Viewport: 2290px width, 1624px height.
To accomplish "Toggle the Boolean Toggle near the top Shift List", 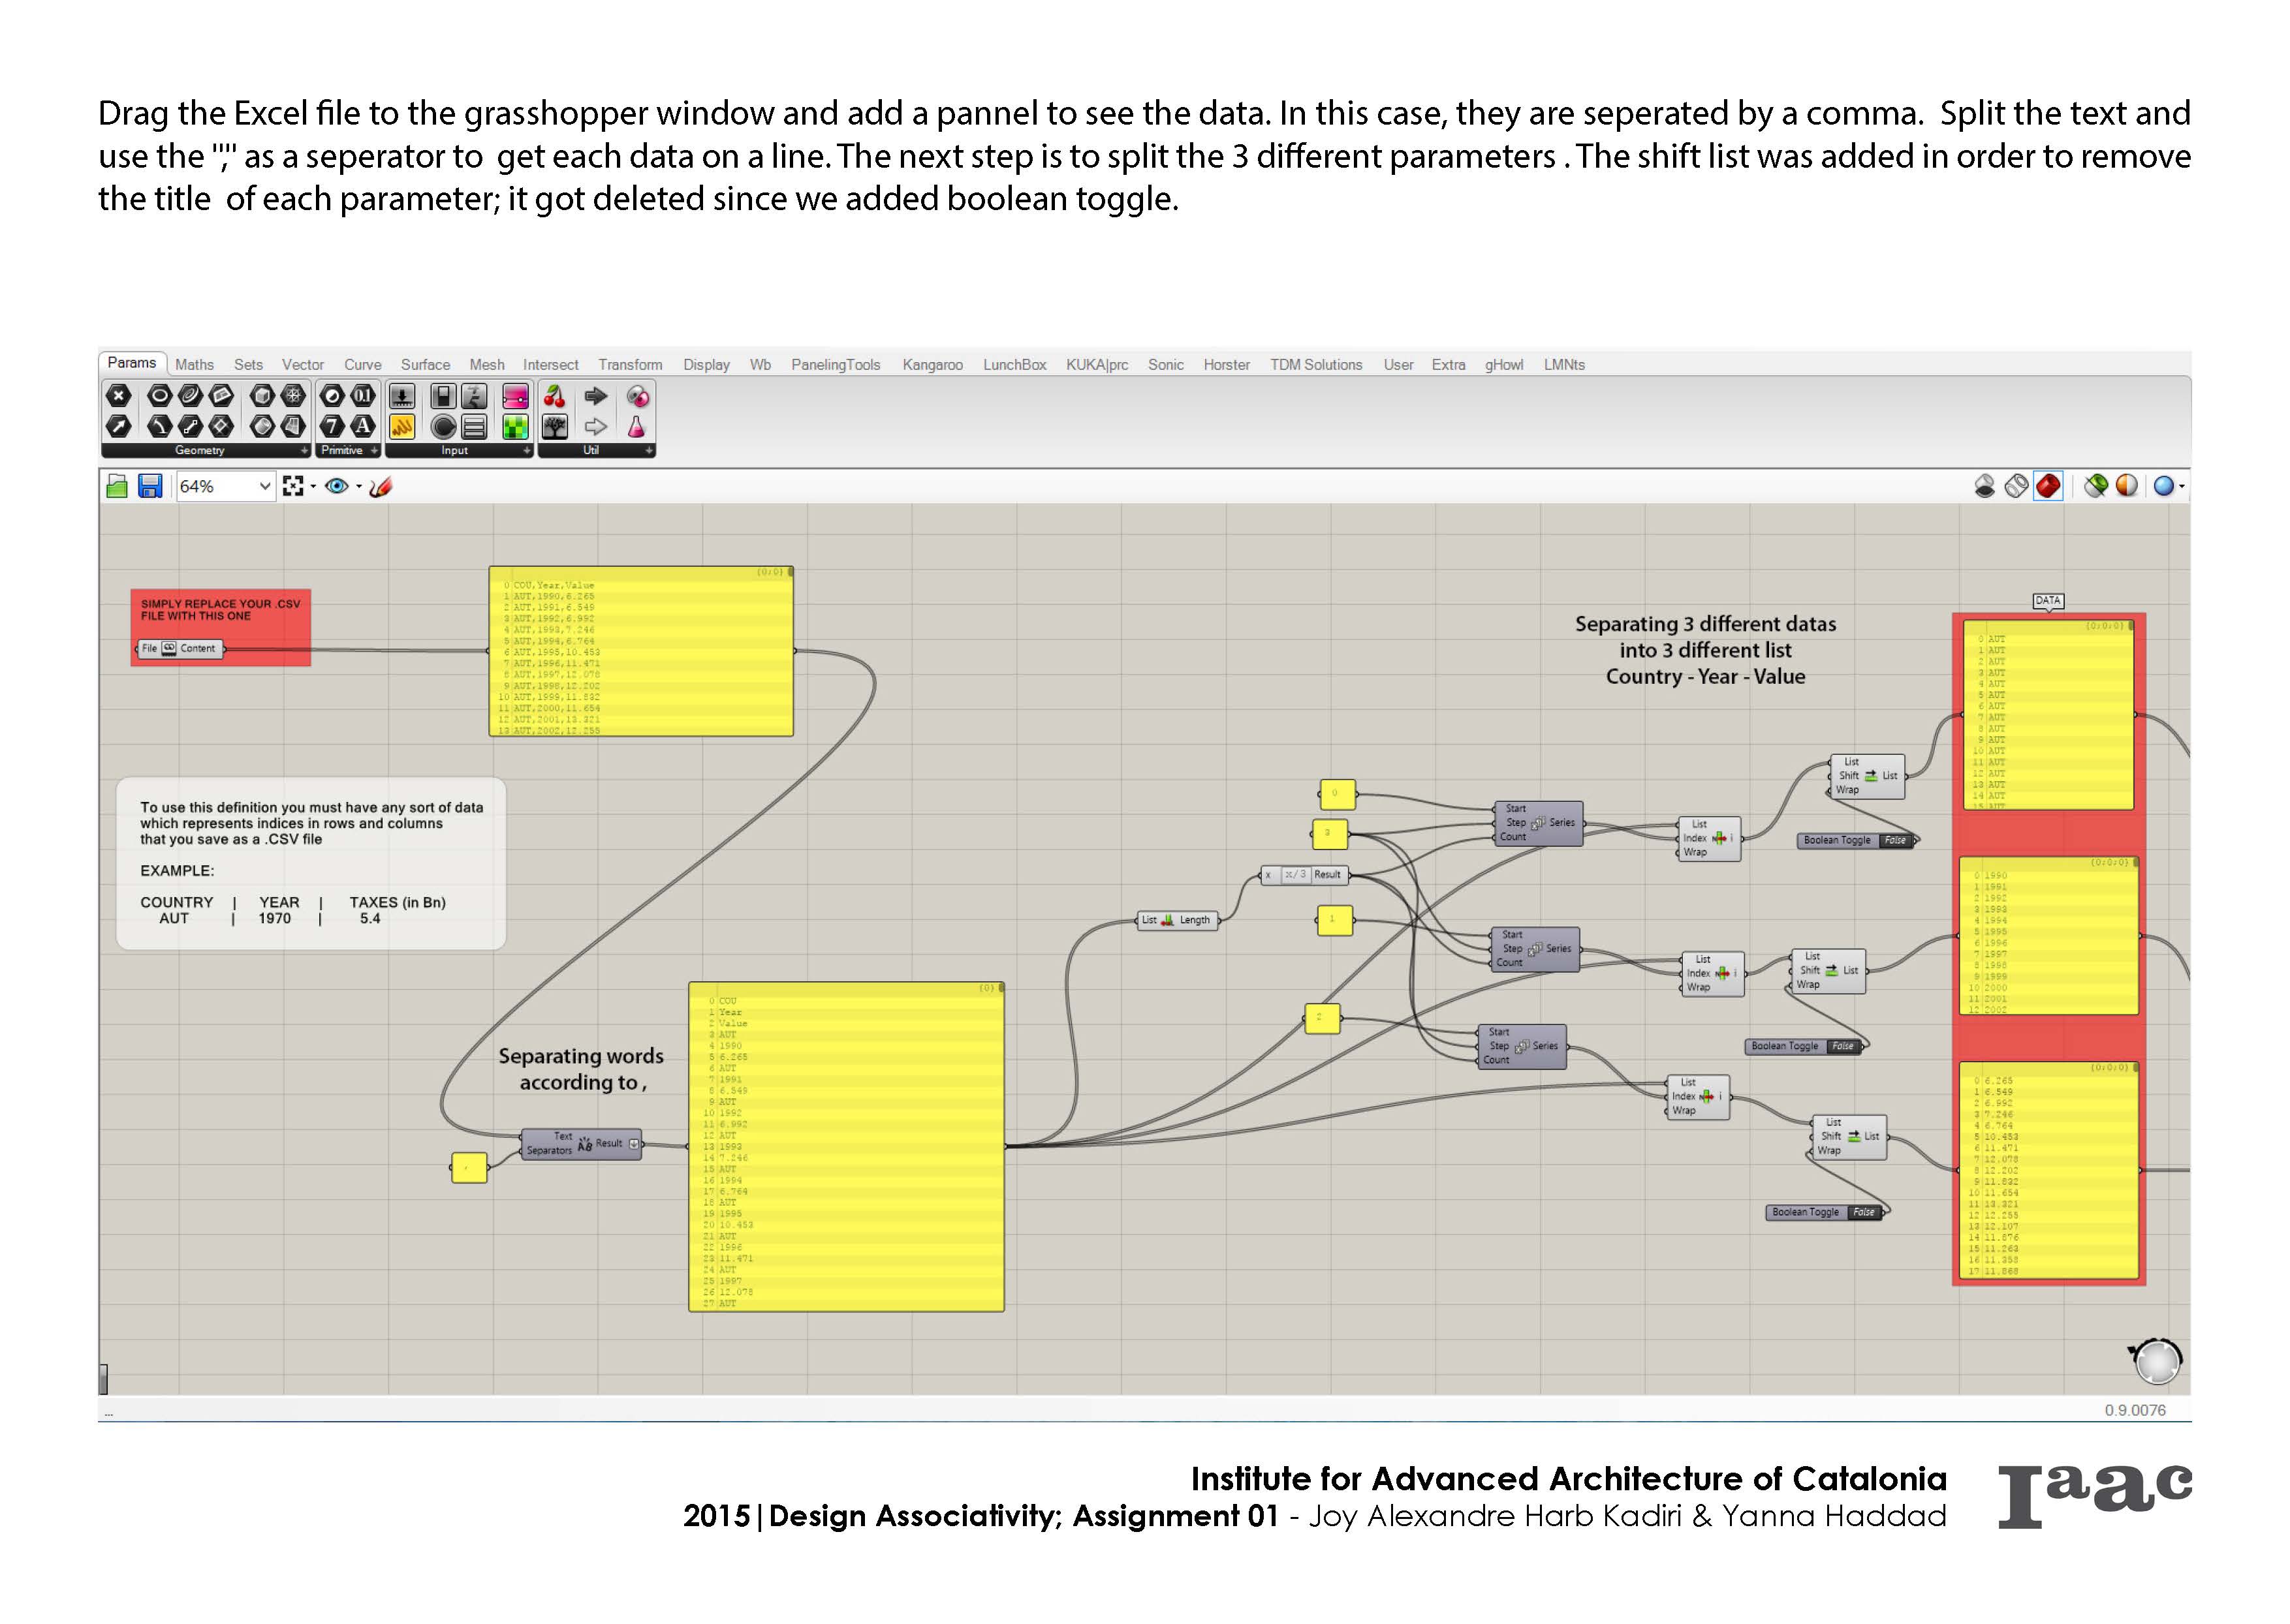I will (x=1895, y=841).
